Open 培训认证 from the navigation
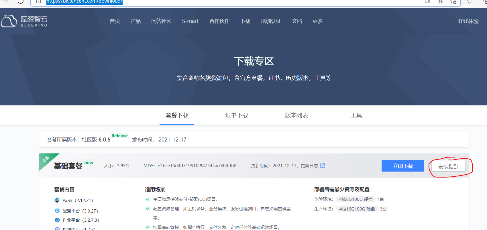Image resolution: width=487 pixels, height=230 pixels. pyautogui.click(x=271, y=21)
